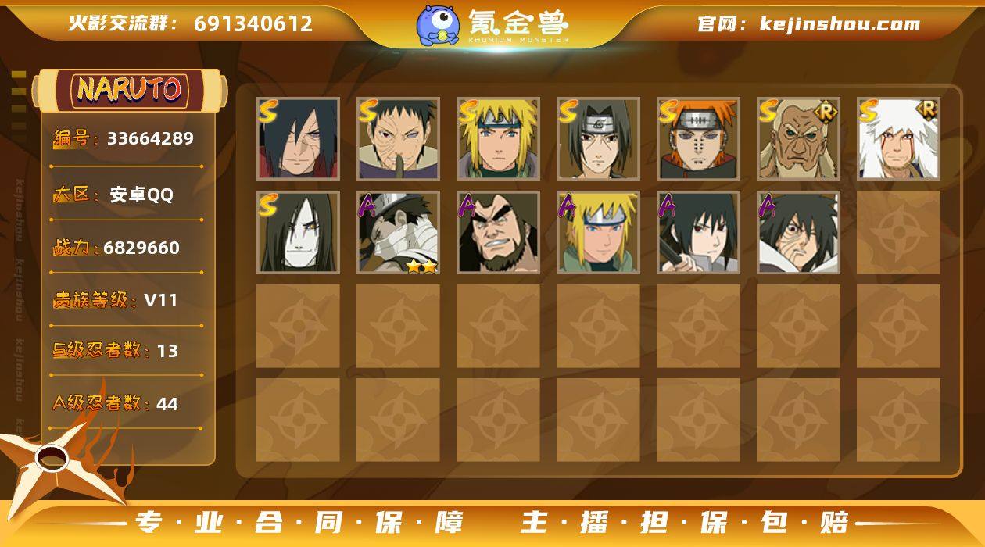
Task: Select the last A-rank dark-haired ninja portrait
Action: (799, 232)
